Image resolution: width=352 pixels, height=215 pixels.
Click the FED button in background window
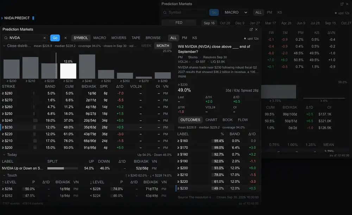[179, 22]
